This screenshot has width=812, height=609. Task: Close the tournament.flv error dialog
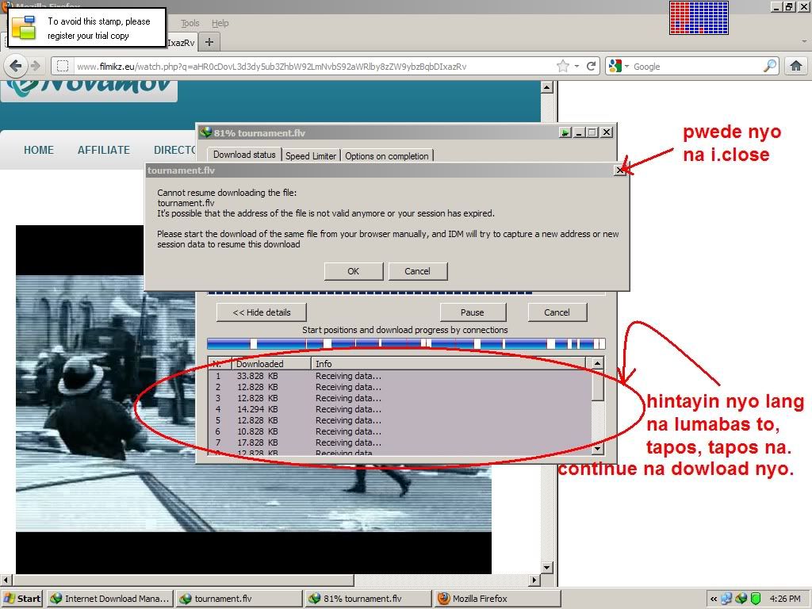[619, 170]
